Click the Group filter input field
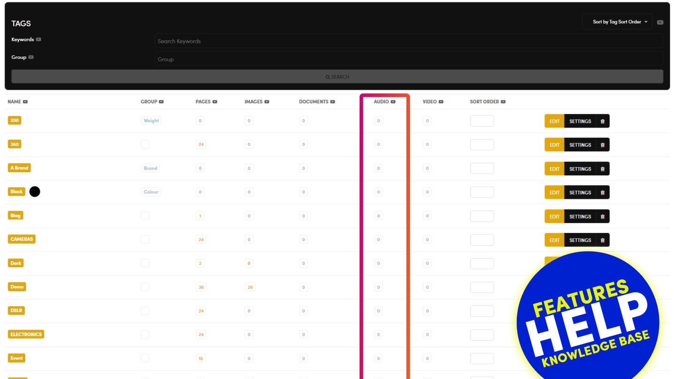This screenshot has height=379, width=674. click(408, 59)
